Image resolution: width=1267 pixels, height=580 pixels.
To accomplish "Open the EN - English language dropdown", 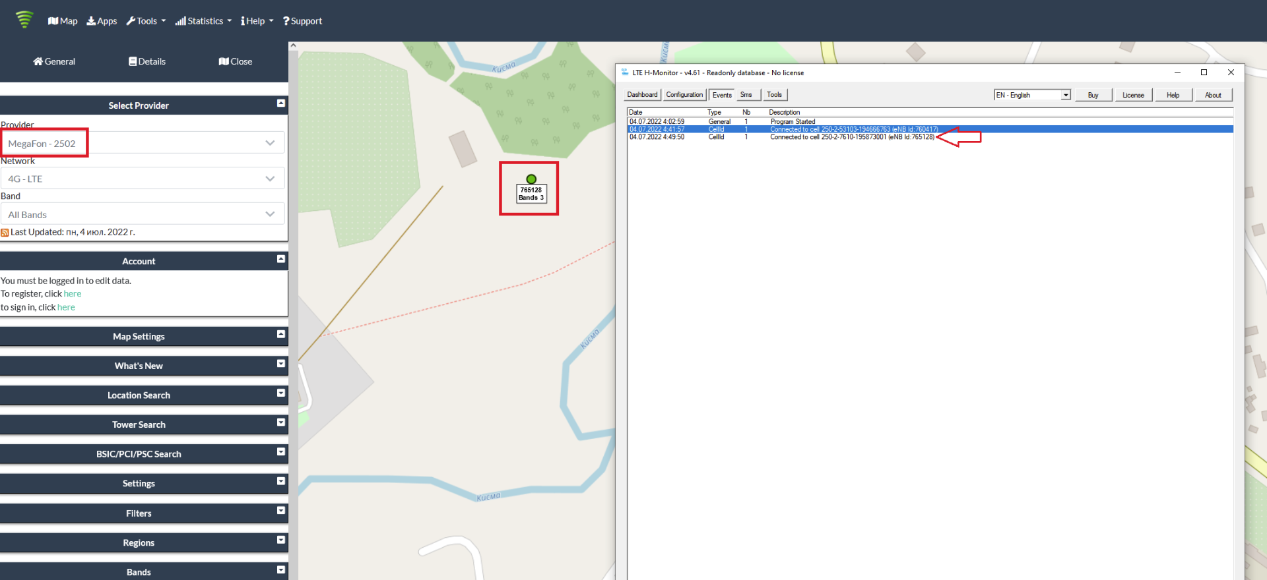I will (x=1032, y=95).
